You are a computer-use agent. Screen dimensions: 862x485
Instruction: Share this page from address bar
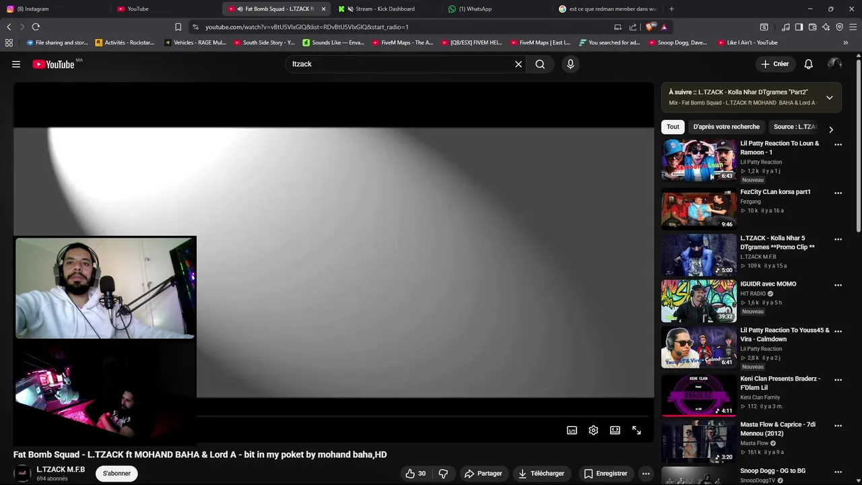[633, 27]
